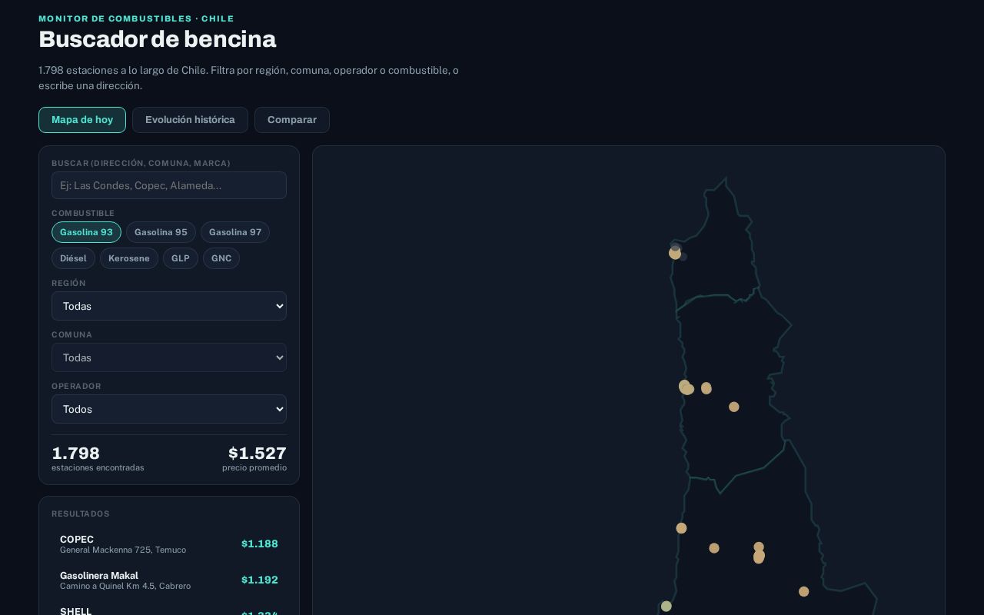The width and height of the screenshot is (984, 615).
Task: Click the $1.527 precio promedio value
Action: click(258, 454)
